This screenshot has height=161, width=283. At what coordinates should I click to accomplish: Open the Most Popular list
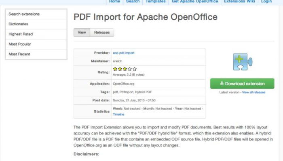[x=36, y=44]
